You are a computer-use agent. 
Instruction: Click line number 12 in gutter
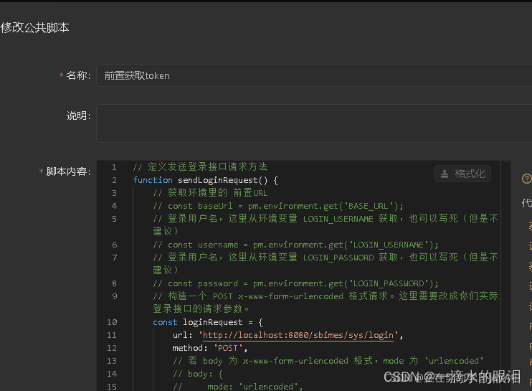click(112, 348)
